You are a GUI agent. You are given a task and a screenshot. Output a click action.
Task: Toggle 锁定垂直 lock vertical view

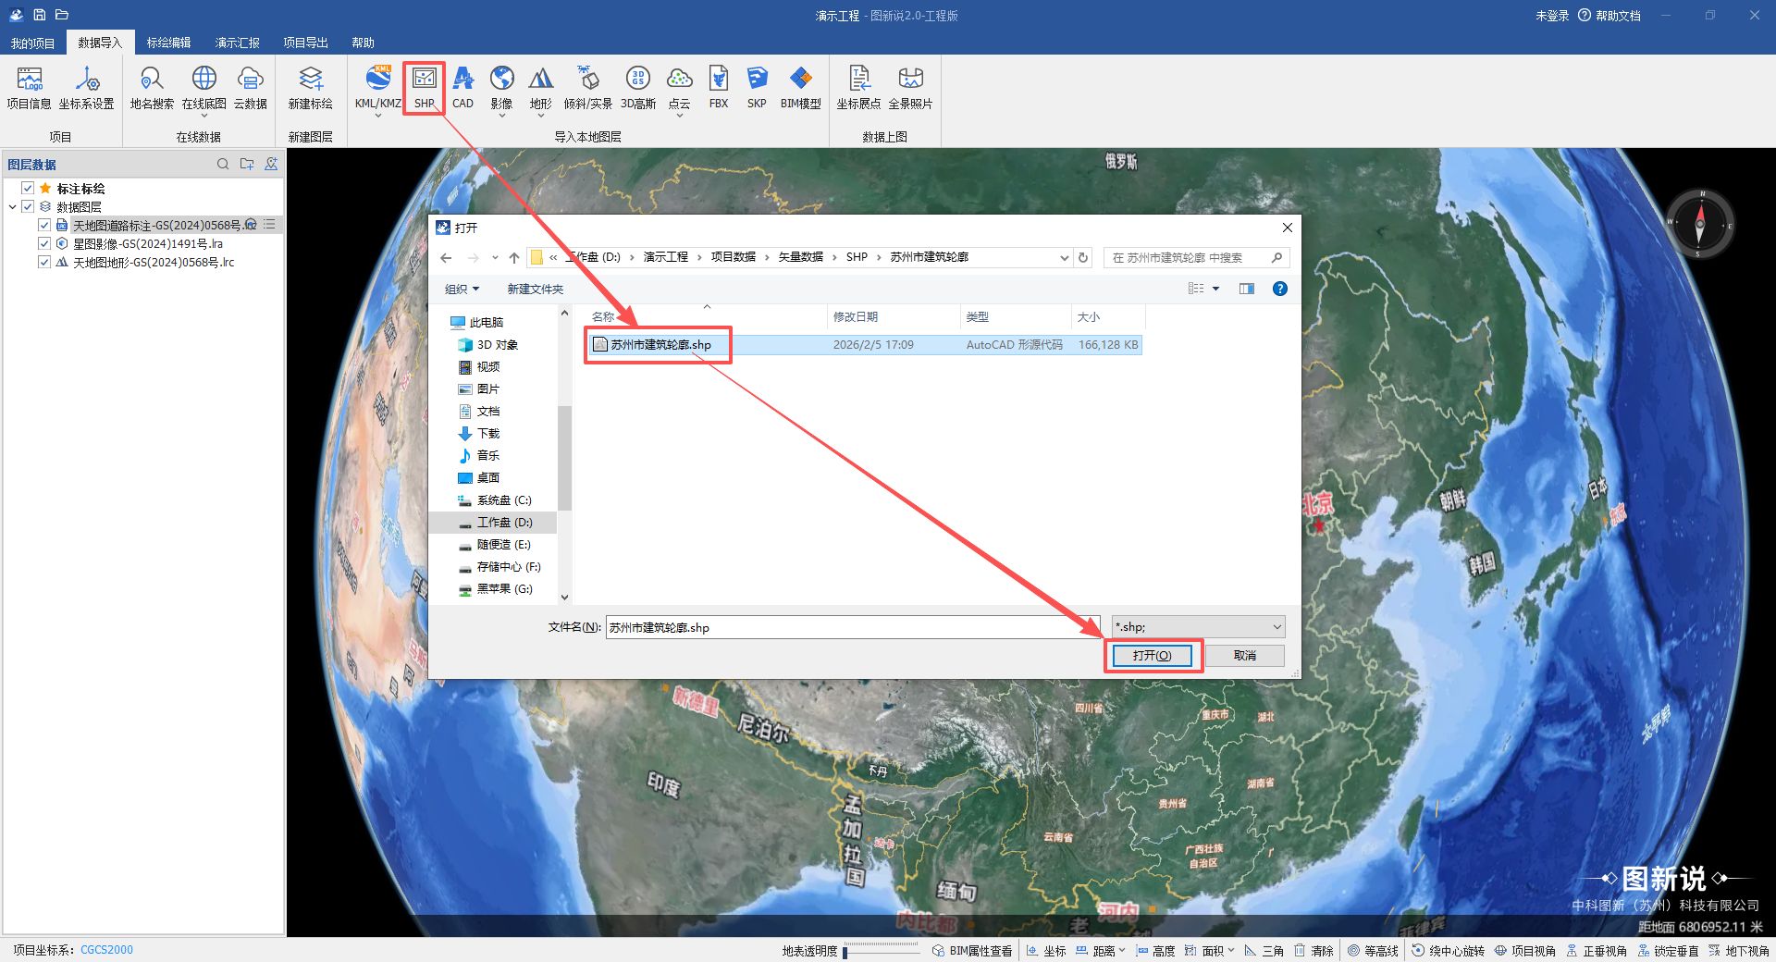[1668, 951]
